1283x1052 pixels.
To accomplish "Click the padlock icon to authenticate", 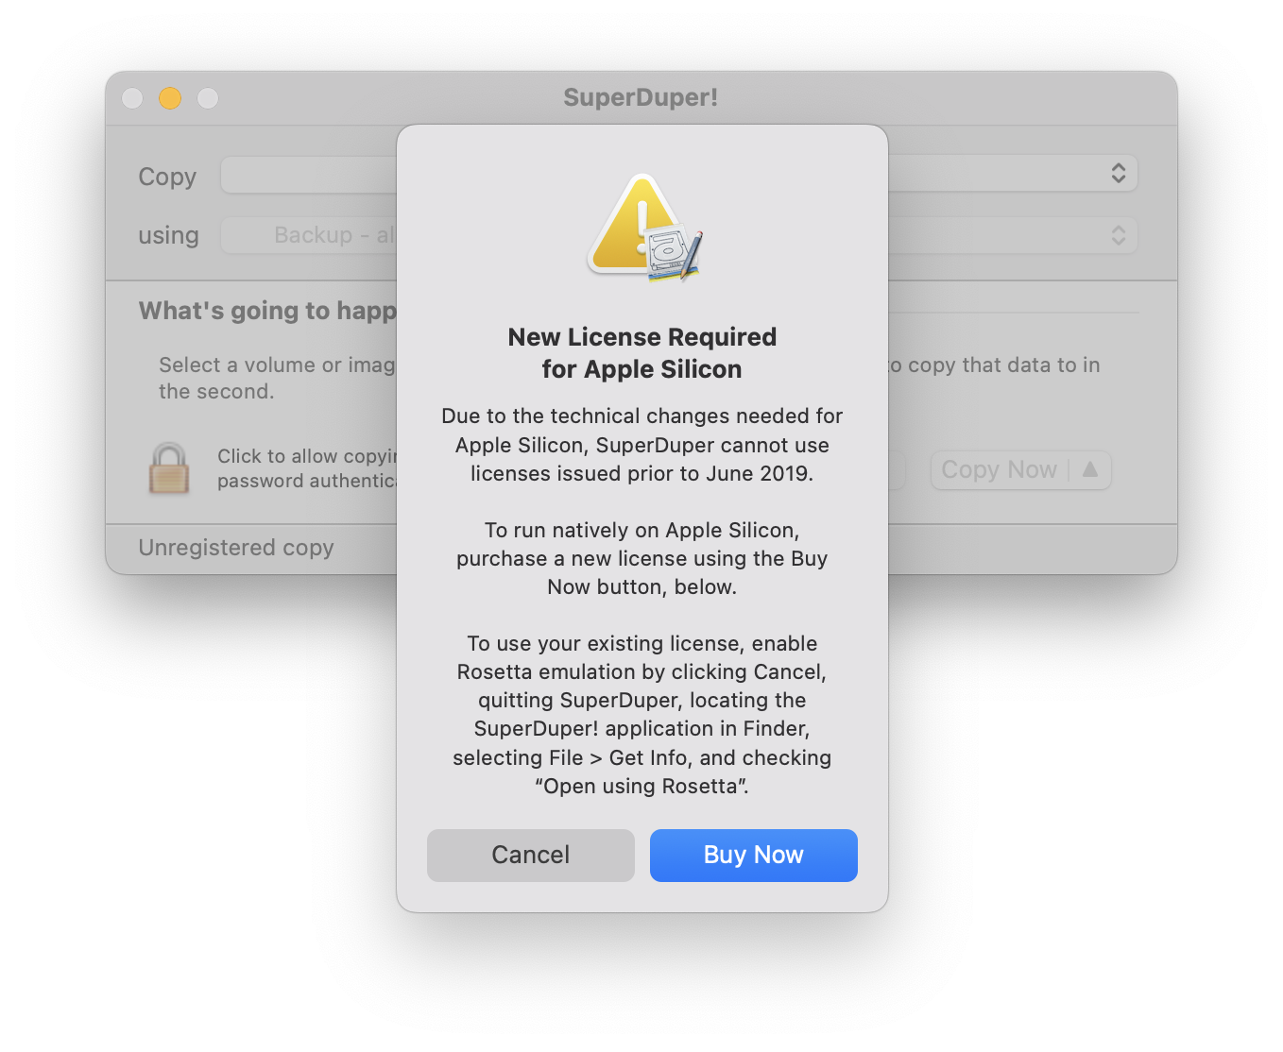I will 169,468.
